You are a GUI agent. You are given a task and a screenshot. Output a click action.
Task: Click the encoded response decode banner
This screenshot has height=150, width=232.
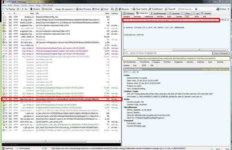176,58
